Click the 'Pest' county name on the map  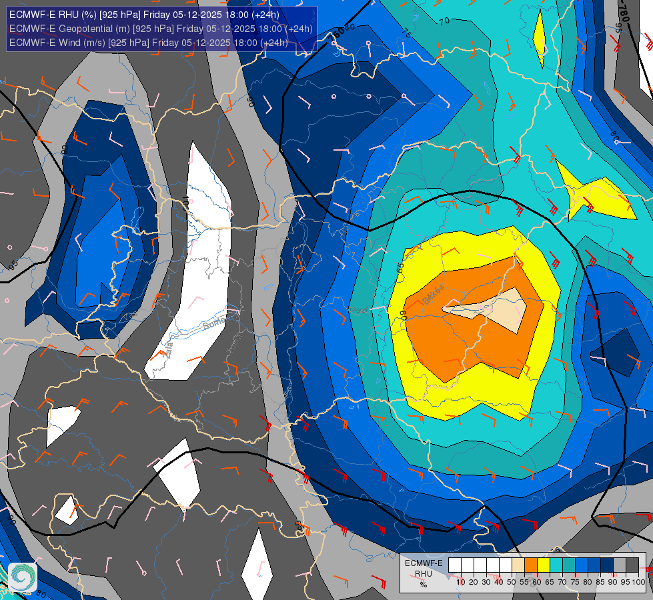359,310
